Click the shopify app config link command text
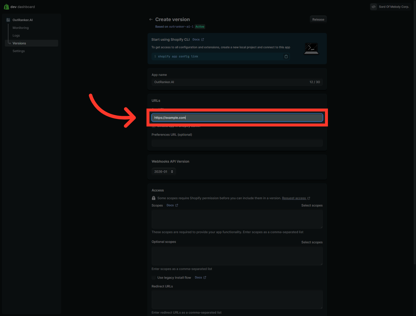The height and width of the screenshot is (316, 416). point(178,56)
